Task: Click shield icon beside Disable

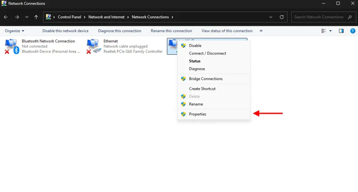Action: click(x=183, y=46)
